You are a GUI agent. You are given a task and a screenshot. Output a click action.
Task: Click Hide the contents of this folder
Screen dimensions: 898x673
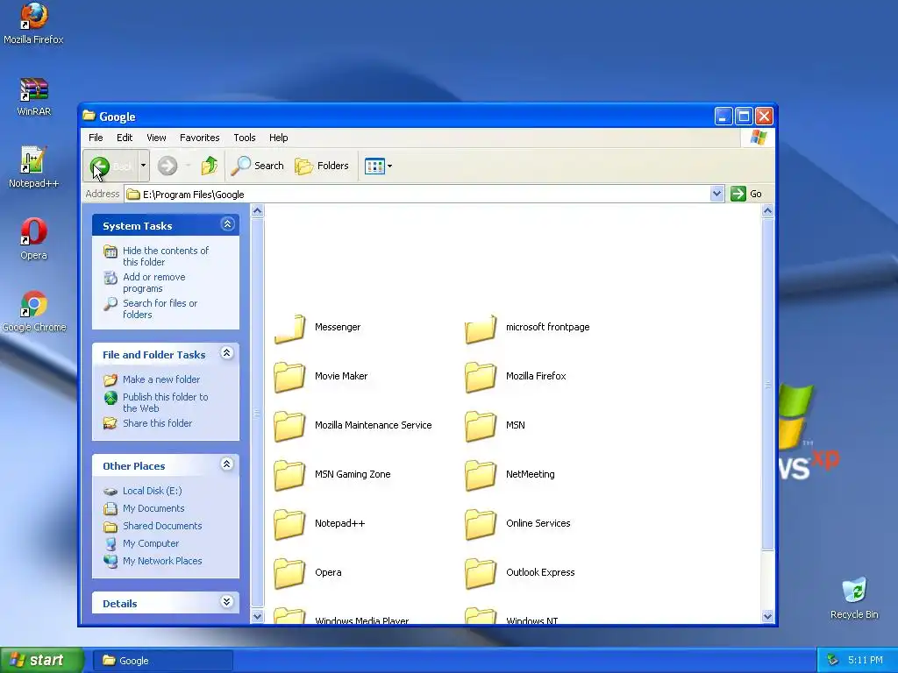pyautogui.click(x=166, y=256)
